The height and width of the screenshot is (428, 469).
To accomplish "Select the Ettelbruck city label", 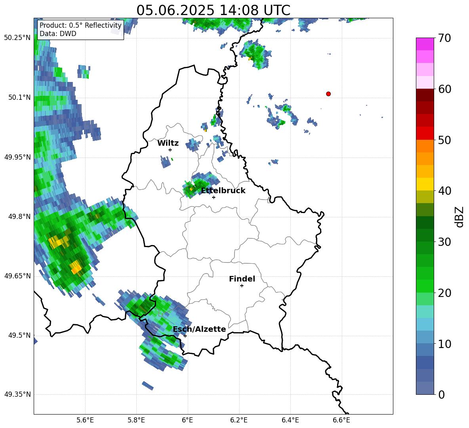I will coord(223,191).
